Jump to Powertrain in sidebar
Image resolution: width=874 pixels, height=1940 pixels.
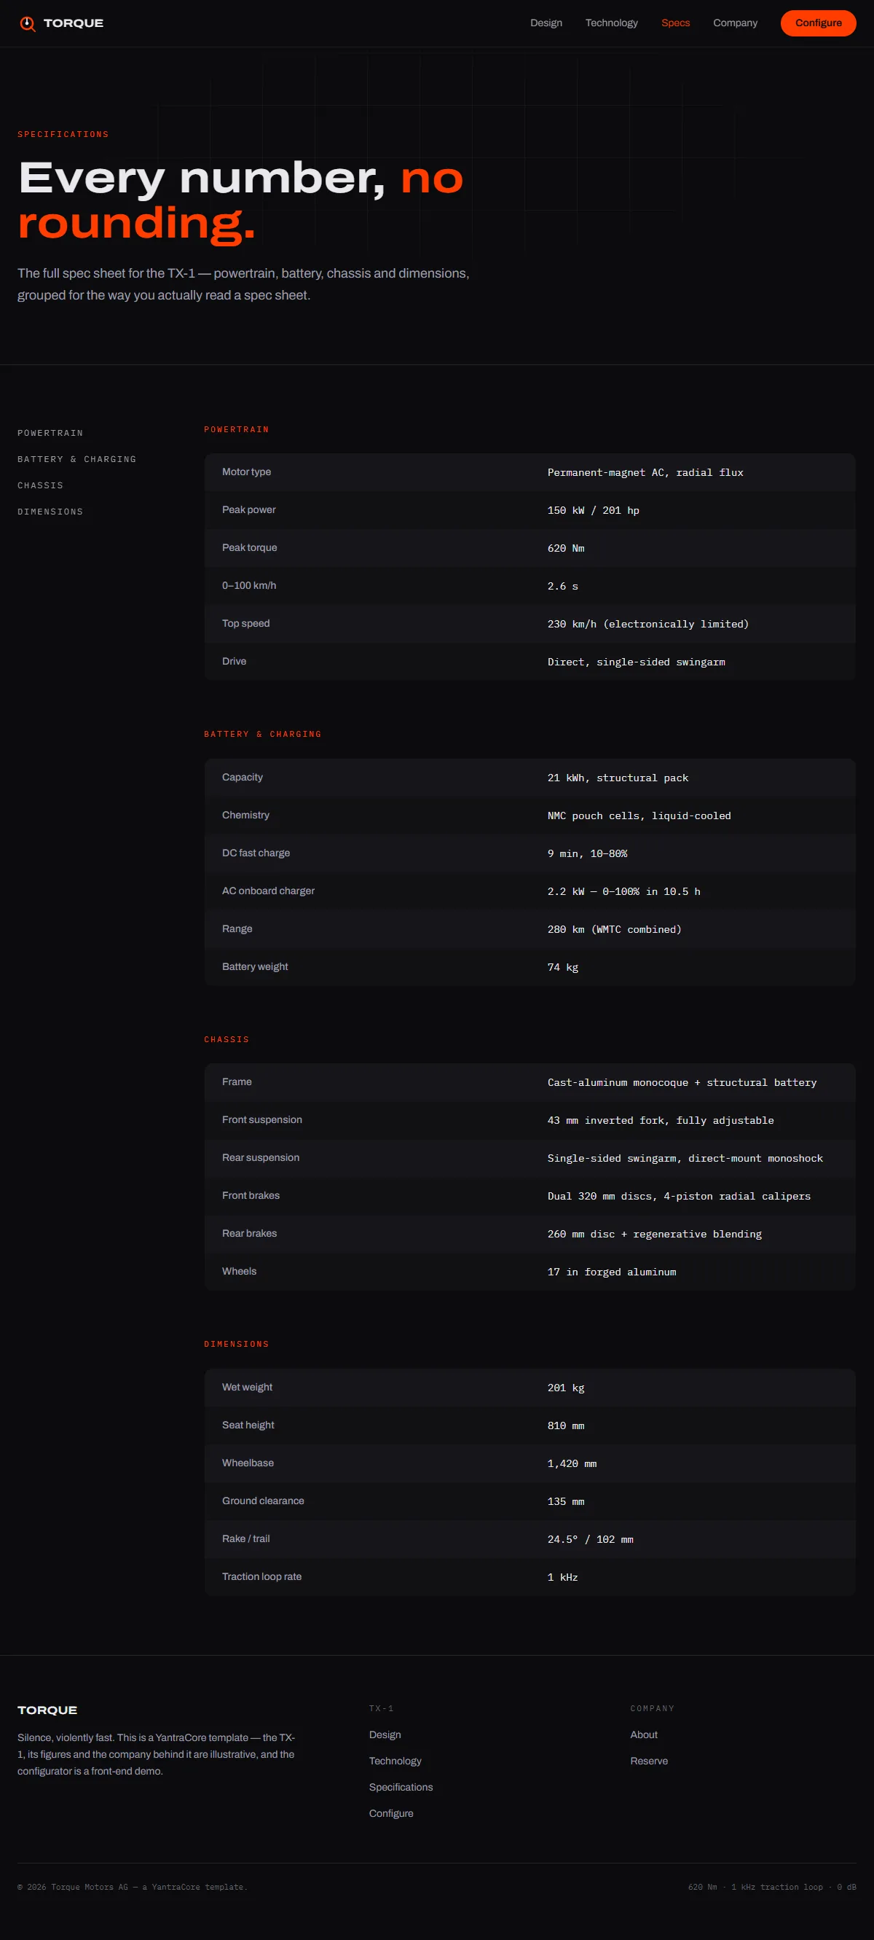coord(50,433)
